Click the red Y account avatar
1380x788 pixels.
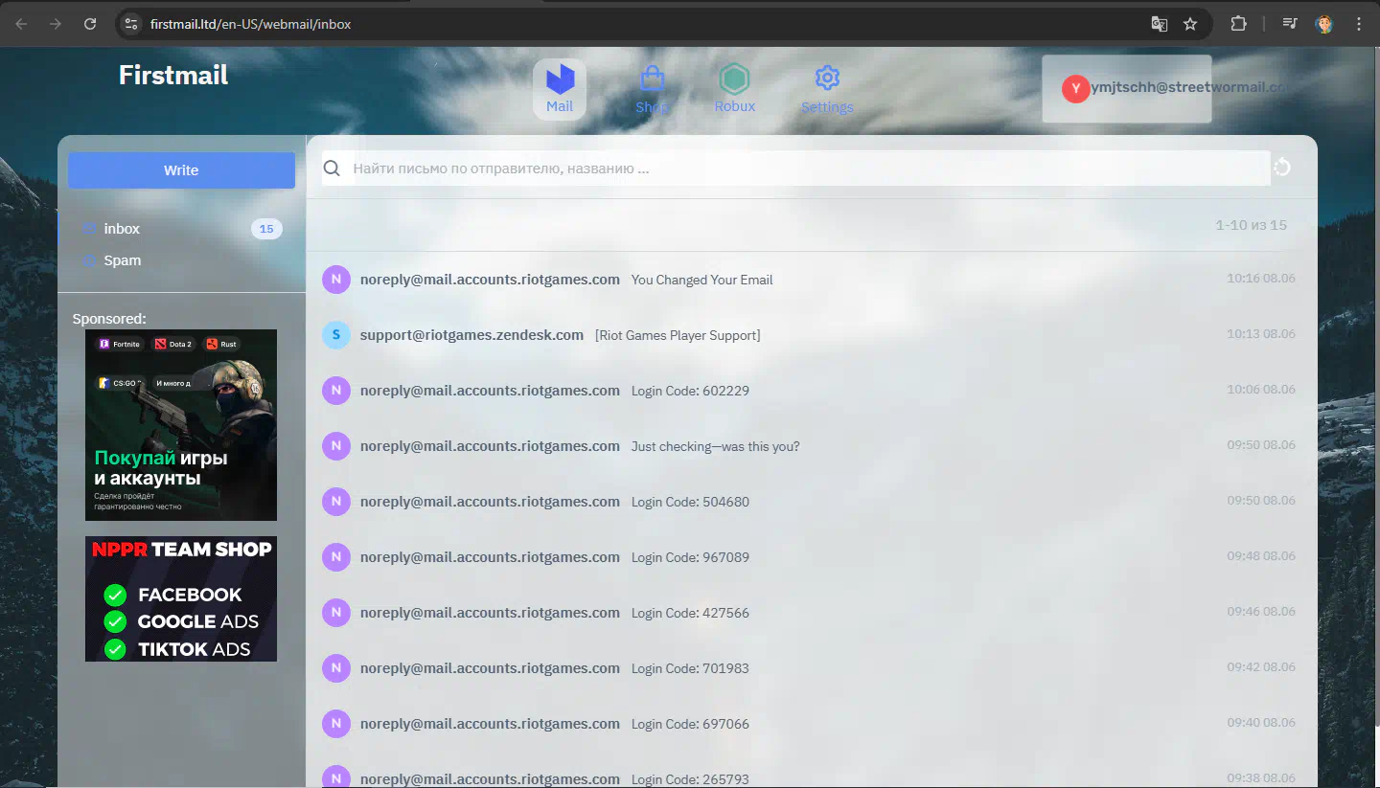[1075, 89]
